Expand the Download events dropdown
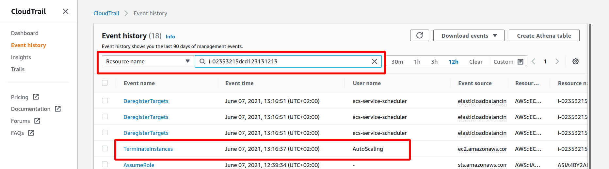This screenshot has width=609, height=169. pos(469,35)
